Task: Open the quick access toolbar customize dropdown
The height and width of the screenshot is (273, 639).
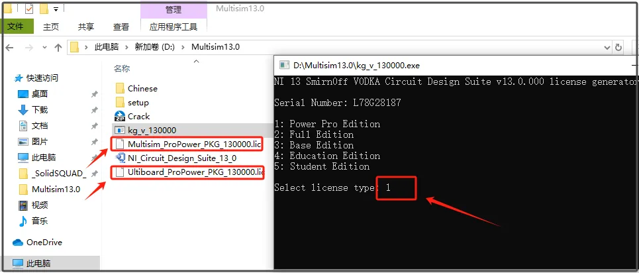Action: [x=56, y=9]
